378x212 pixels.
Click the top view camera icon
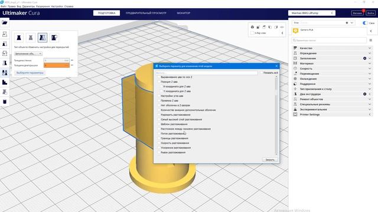(264, 27)
